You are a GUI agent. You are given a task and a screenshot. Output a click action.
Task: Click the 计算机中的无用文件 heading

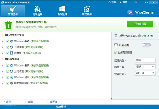tap(13, 35)
